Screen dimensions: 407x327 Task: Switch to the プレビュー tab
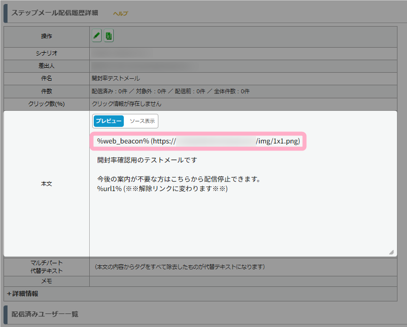click(109, 121)
